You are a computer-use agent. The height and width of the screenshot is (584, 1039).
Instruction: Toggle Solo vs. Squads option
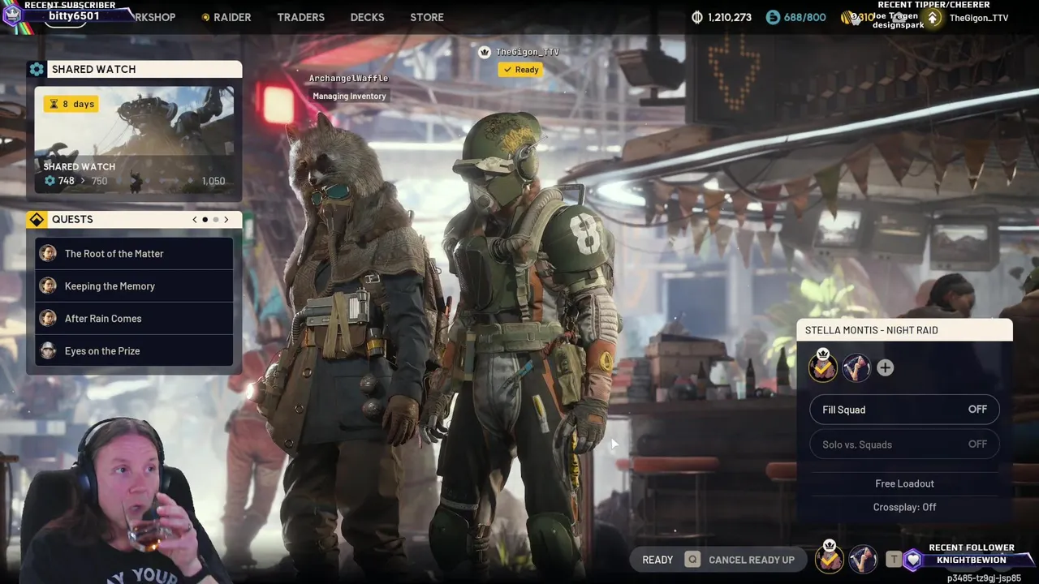pyautogui.click(x=904, y=444)
